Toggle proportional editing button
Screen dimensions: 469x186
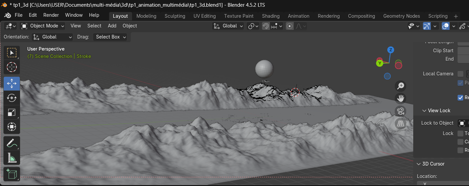[x=290, y=26]
